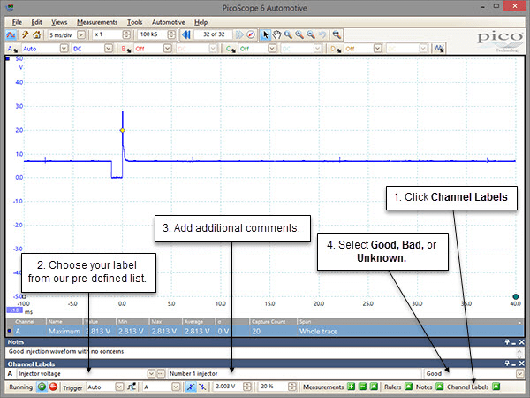This screenshot has height=398, width=530.
Task: Open the trigger mode Auto dropdown
Action: coord(119,387)
